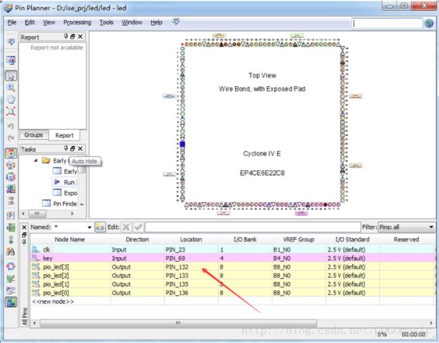Click the help speech bubble in menu bar
This screenshot has height=343, width=439.
(x=176, y=22)
